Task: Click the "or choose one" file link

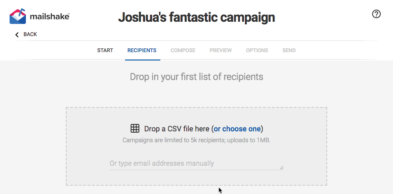Action: point(237,129)
